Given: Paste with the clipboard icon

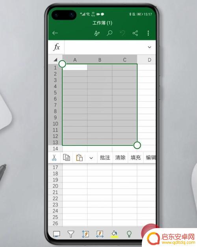Looking at the screenshot, I should coord(79,158).
